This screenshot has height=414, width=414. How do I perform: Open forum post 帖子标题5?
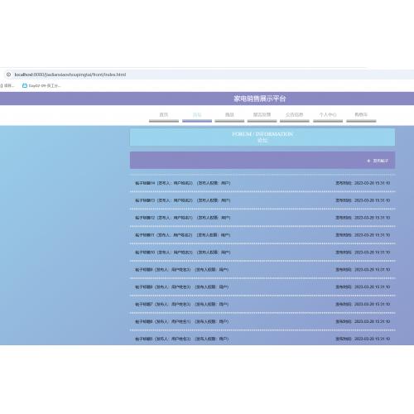coord(262,339)
